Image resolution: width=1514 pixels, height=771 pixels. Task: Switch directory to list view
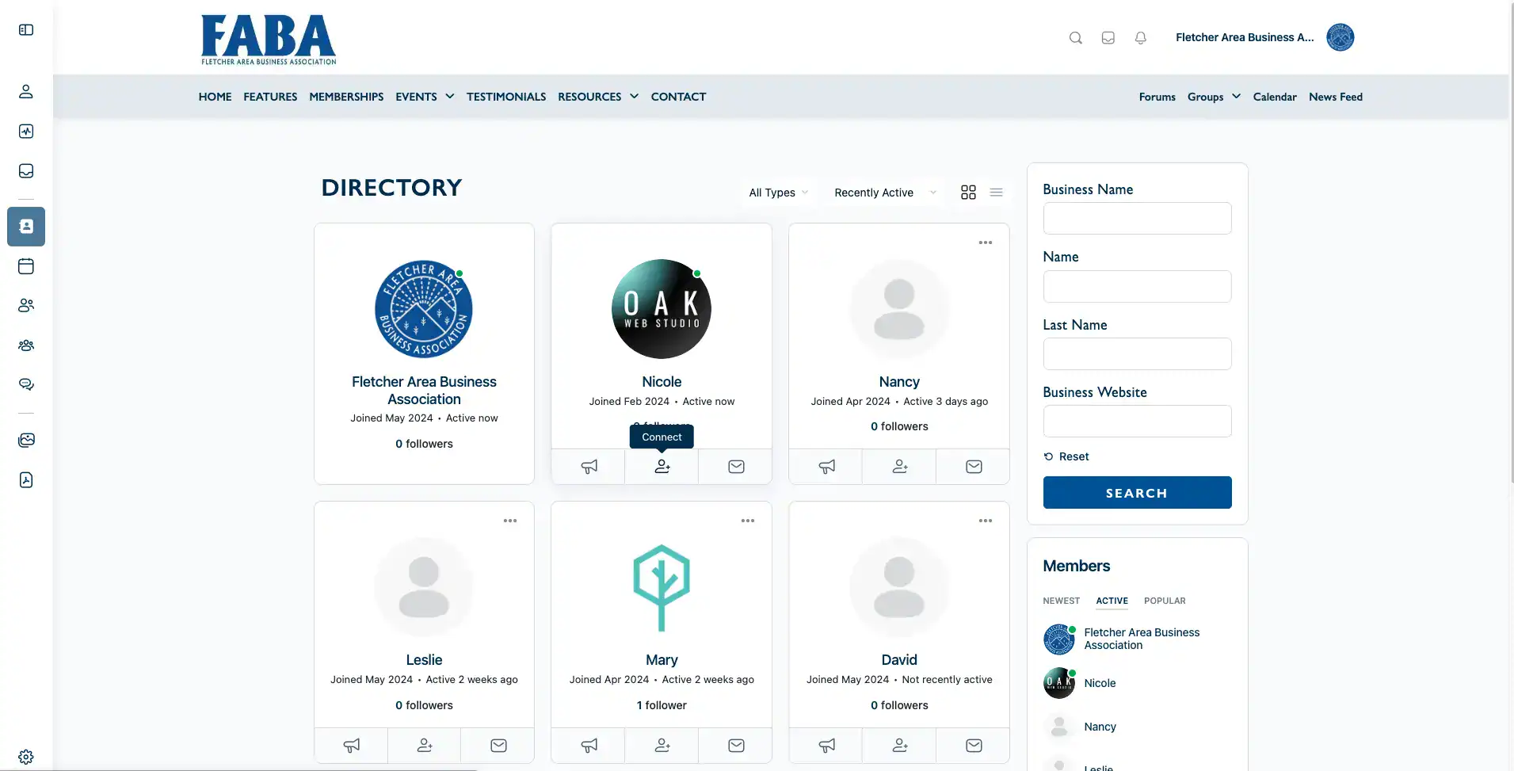pos(997,193)
